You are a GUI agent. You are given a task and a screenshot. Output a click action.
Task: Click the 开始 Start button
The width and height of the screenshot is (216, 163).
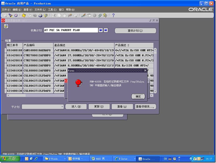[10, 159]
